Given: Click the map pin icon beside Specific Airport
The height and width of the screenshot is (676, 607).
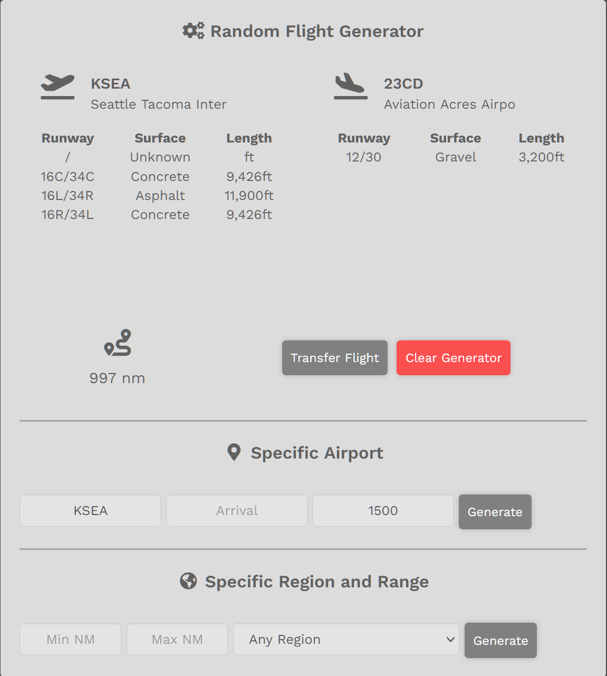Looking at the screenshot, I should click(234, 452).
